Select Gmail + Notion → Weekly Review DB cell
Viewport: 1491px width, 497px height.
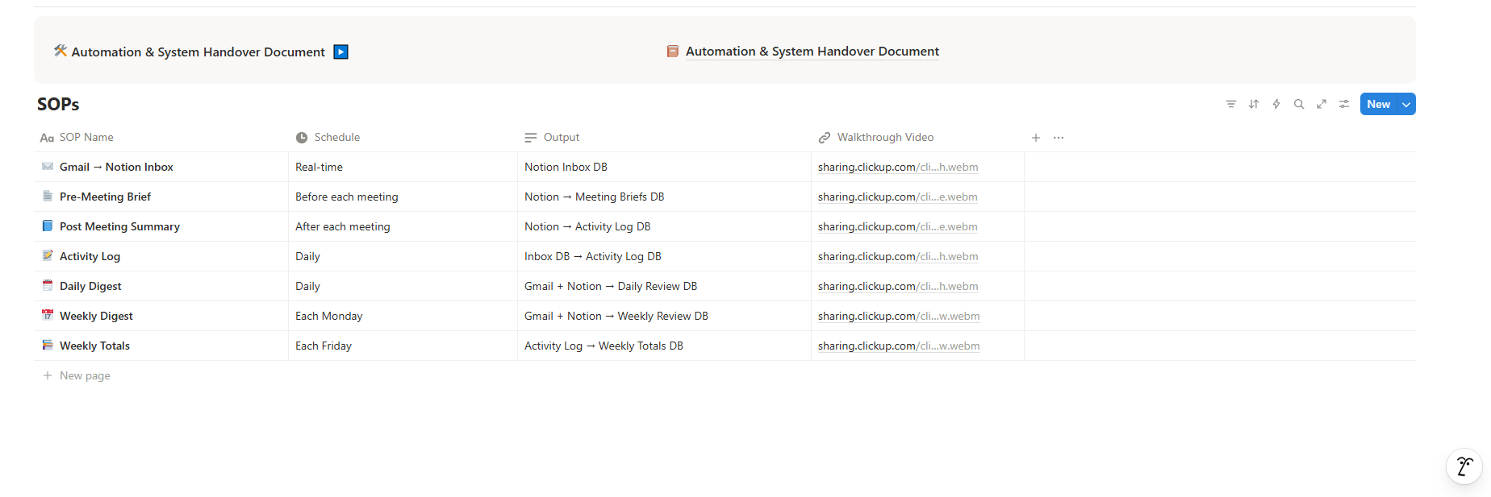click(664, 316)
